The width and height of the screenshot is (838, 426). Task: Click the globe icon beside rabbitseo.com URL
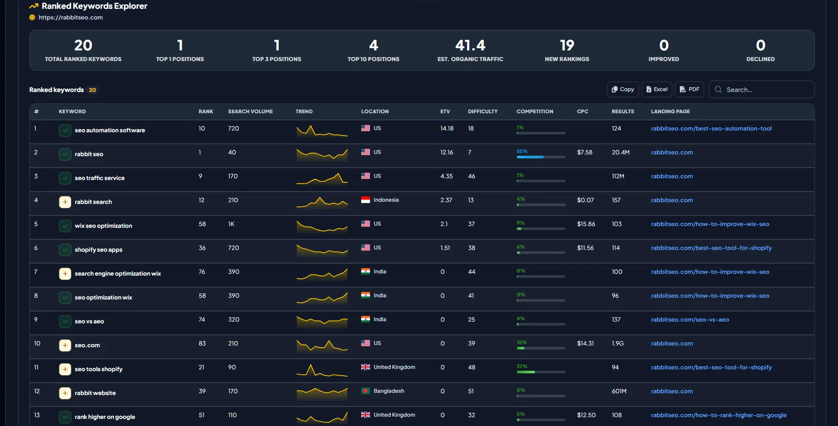click(32, 18)
